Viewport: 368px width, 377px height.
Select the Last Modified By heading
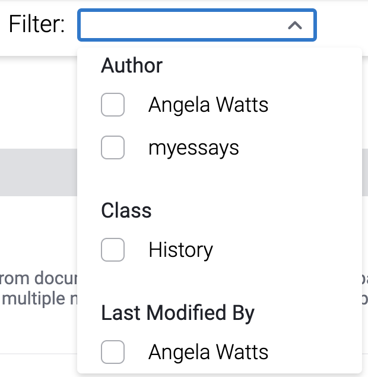pyautogui.click(x=177, y=313)
